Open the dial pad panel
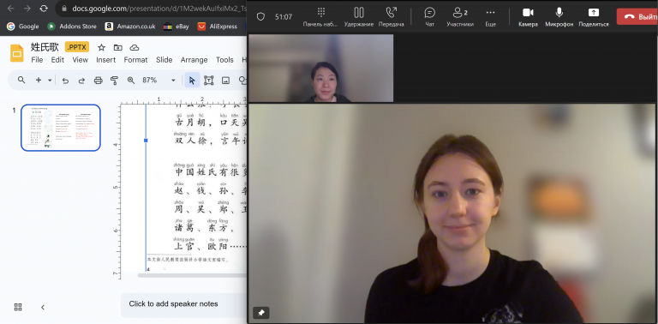The height and width of the screenshot is (324, 658). click(320, 17)
